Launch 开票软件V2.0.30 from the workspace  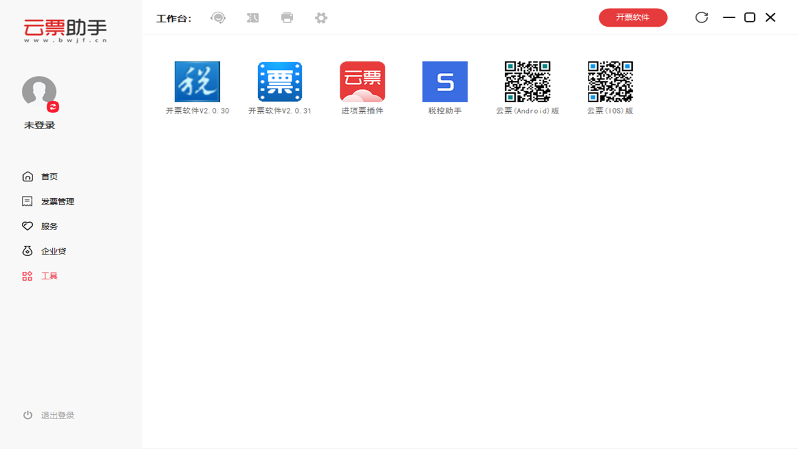(198, 82)
